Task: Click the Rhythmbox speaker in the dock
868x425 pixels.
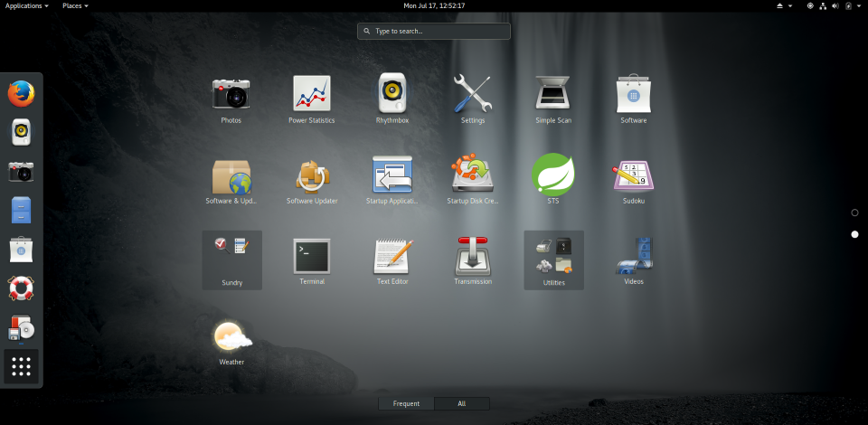Action: click(x=21, y=132)
